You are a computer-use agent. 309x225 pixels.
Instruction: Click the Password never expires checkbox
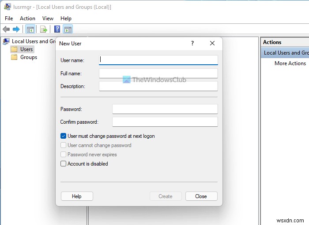[63, 155]
